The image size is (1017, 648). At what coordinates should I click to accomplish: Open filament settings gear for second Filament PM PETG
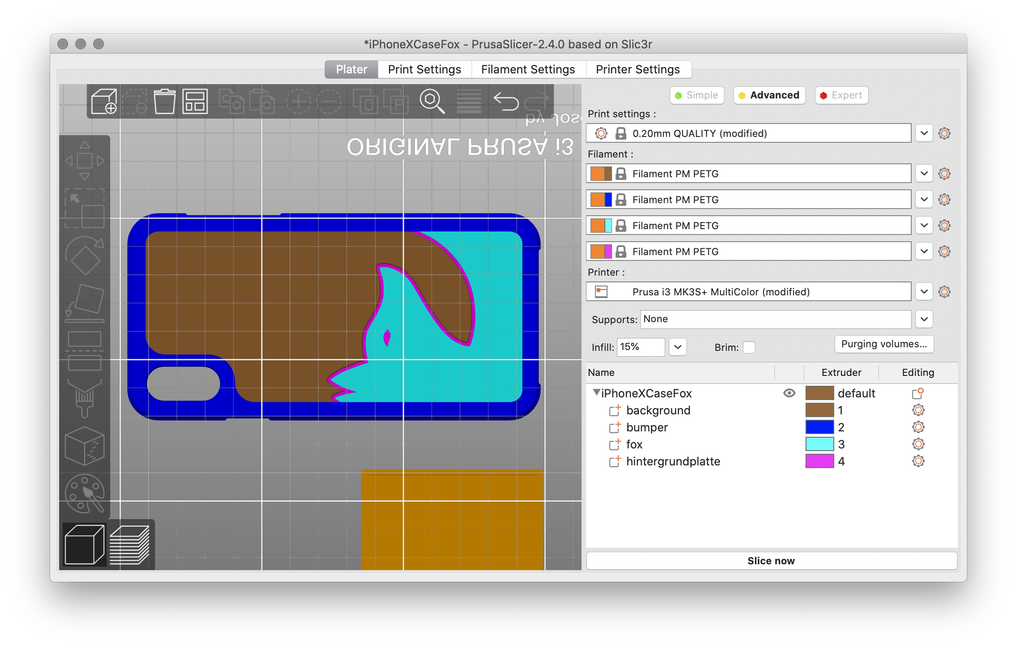click(x=944, y=200)
